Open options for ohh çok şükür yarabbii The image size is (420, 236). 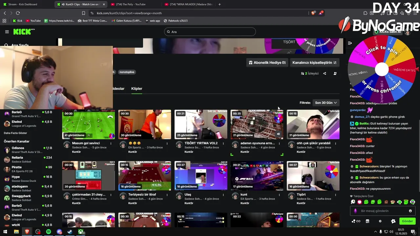click(335, 144)
